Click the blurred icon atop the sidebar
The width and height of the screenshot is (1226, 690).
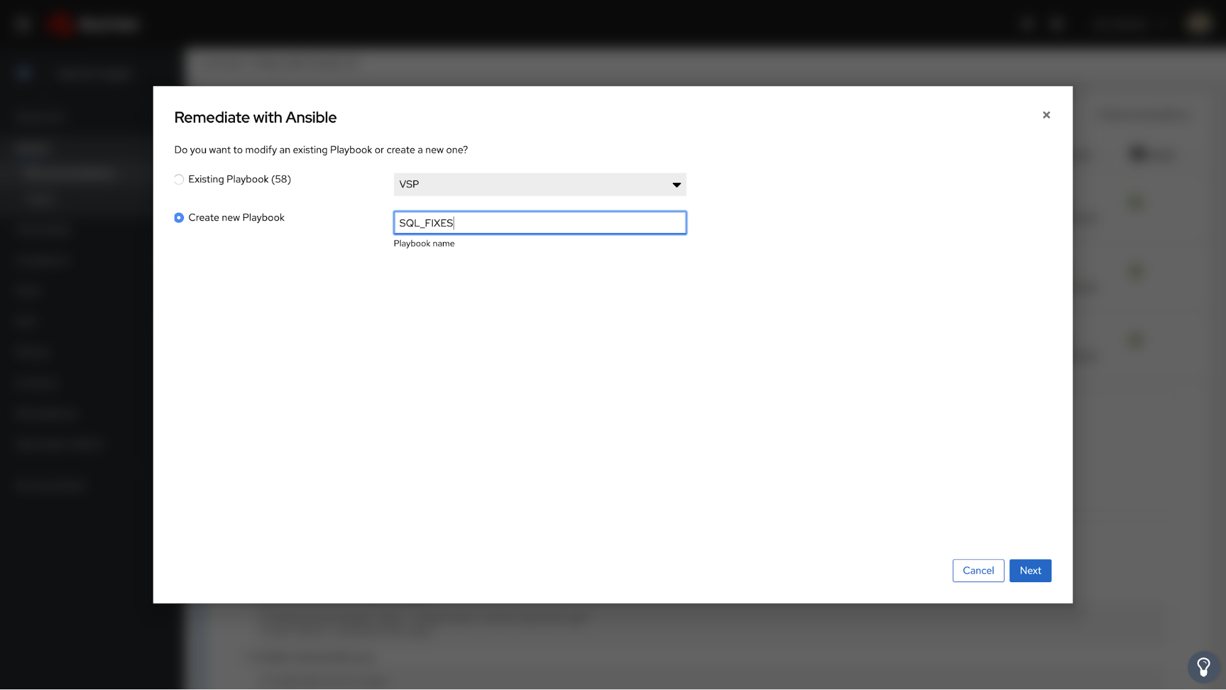24,73
